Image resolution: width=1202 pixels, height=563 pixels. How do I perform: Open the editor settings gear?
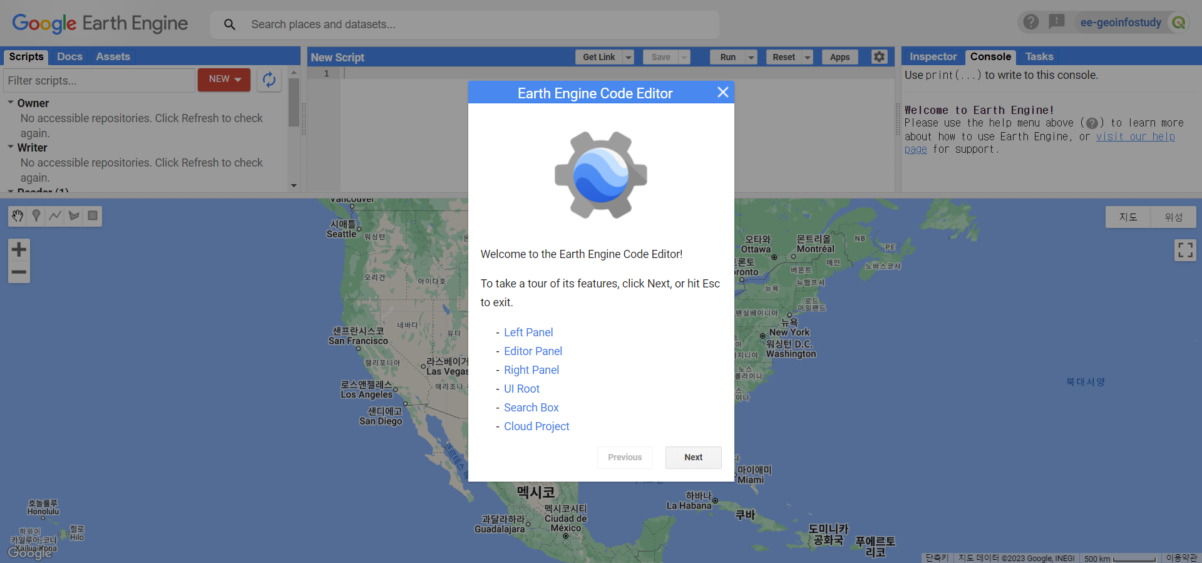pyautogui.click(x=880, y=57)
